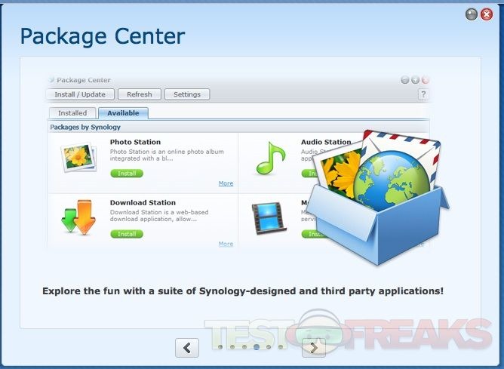Close the Package Center tour window
This screenshot has height=369, width=504.
[x=487, y=14]
